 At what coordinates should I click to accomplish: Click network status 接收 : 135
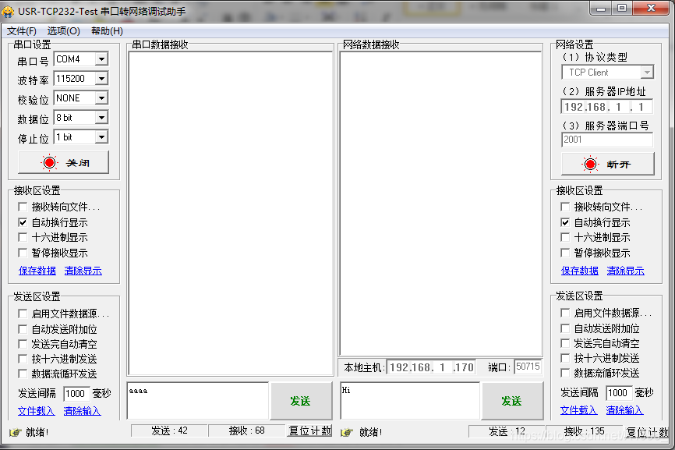coord(584,431)
